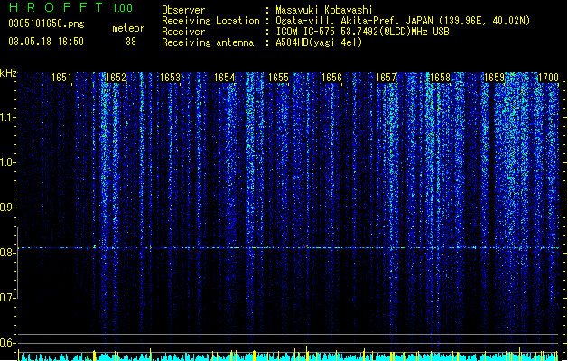Click the observer name Masayuki Kobayashi
This screenshot has width=568, height=361.
click(x=324, y=10)
